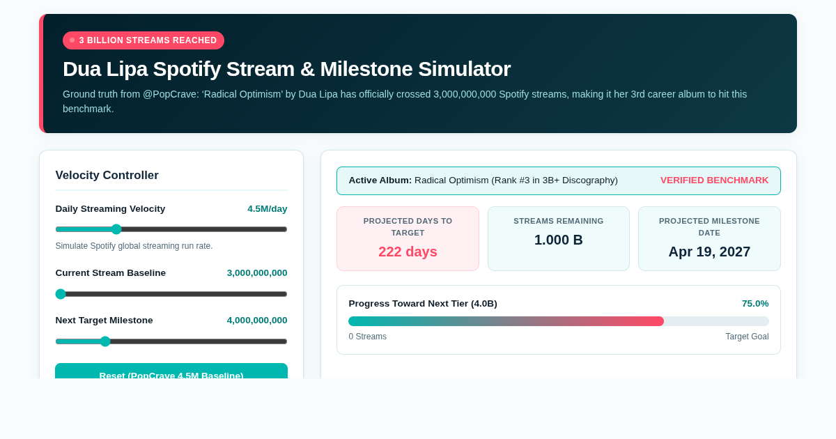Click the 1.000 B remaining value
836x439 pixels.
coord(559,240)
